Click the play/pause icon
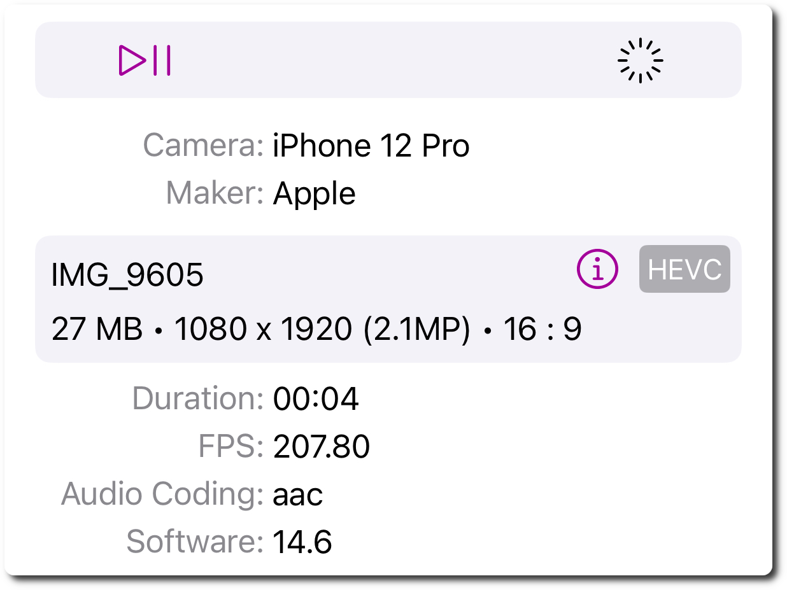The height and width of the screenshot is (590, 787). pos(145,60)
